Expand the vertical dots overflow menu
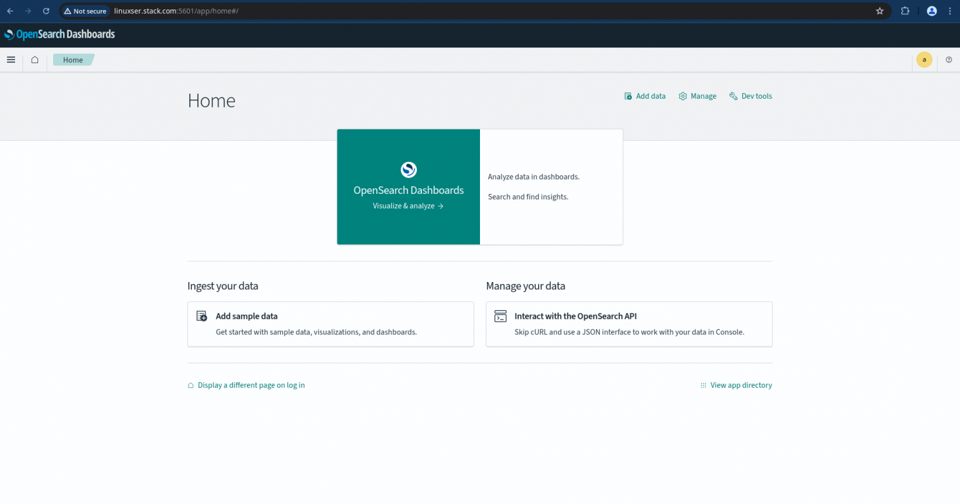This screenshot has width=960, height=504. 949,11
